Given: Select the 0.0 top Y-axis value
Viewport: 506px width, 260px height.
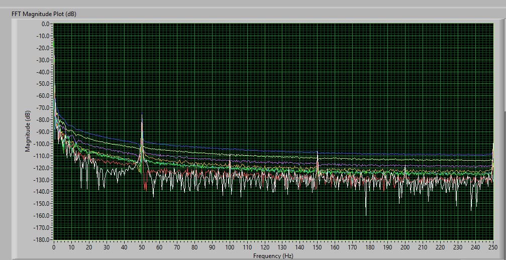Looking at the screenshot, I should click(x=45, y=24).
